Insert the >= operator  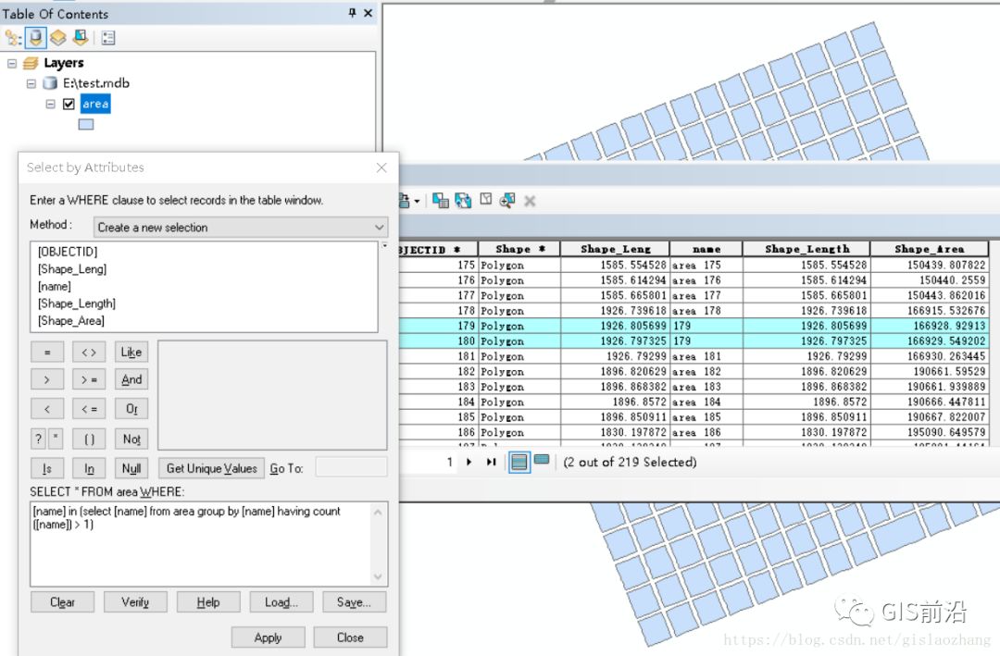click(x=89, y=380)
